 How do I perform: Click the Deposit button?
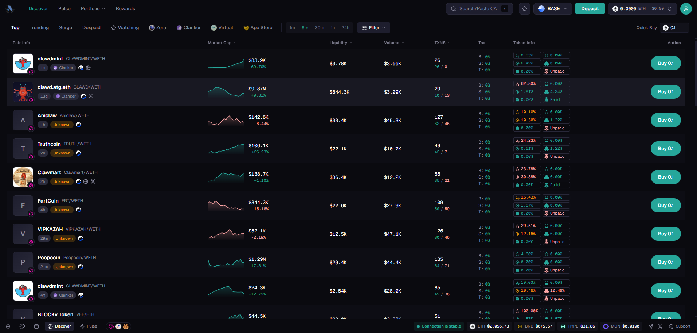tap(590, 9)
